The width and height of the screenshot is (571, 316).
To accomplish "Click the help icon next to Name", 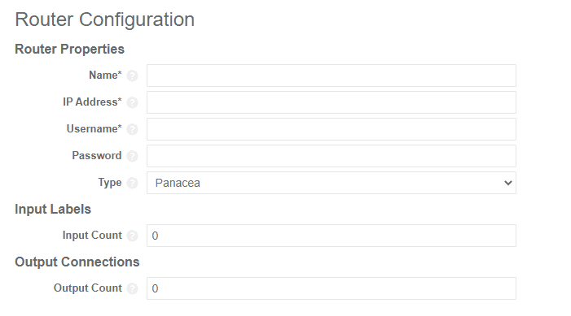I will click(x=132, y=76).
